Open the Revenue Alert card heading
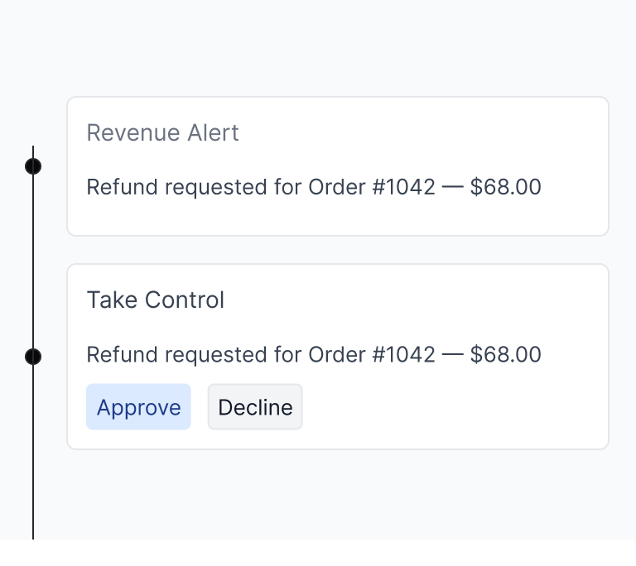The height and width of the screenshot is (566, 636). pyautogui.click(x=162, y=133)
